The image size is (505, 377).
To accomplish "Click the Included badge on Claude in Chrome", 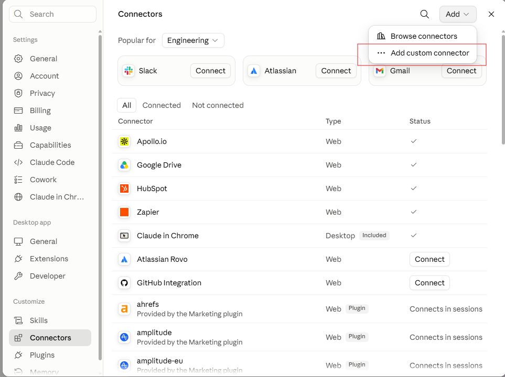I will point(374,236).
